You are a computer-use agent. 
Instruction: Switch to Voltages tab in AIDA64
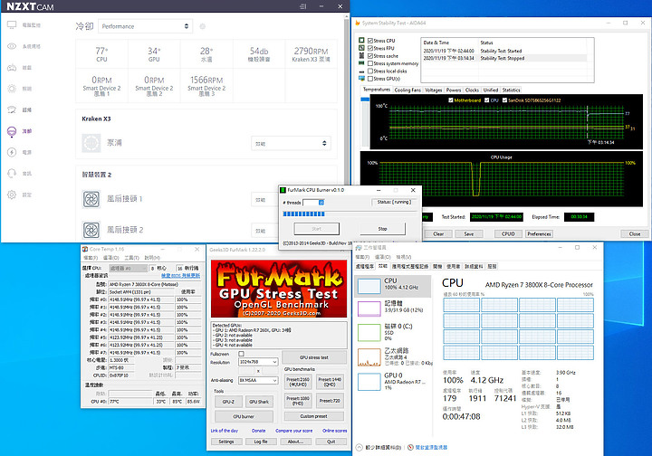pyautogui.click(x=433, y=90)
